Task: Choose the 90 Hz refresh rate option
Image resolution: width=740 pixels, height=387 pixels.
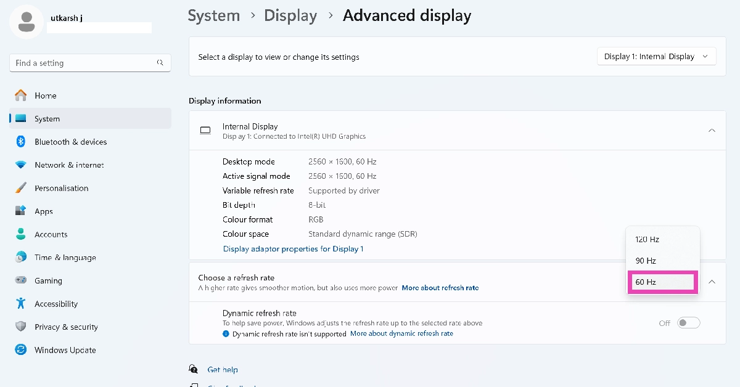Action: click(x=646, y=261)
